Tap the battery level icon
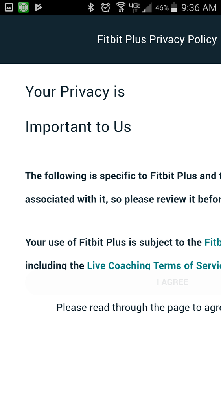The width and height of the screenshot is (221, 394). (x=174, y=7)
